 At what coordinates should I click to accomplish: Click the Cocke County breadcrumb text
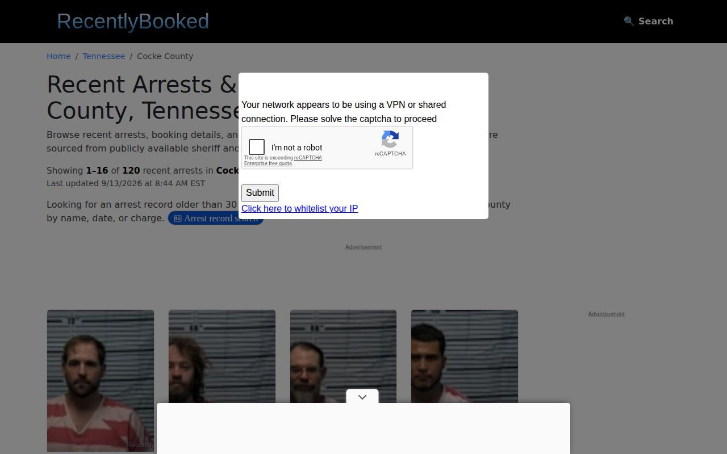click(x=165, y=56)
